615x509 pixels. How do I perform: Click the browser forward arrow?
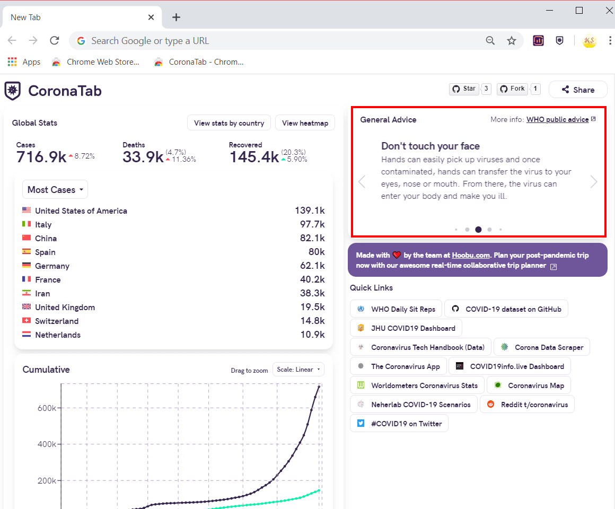(x=33, y=40)
